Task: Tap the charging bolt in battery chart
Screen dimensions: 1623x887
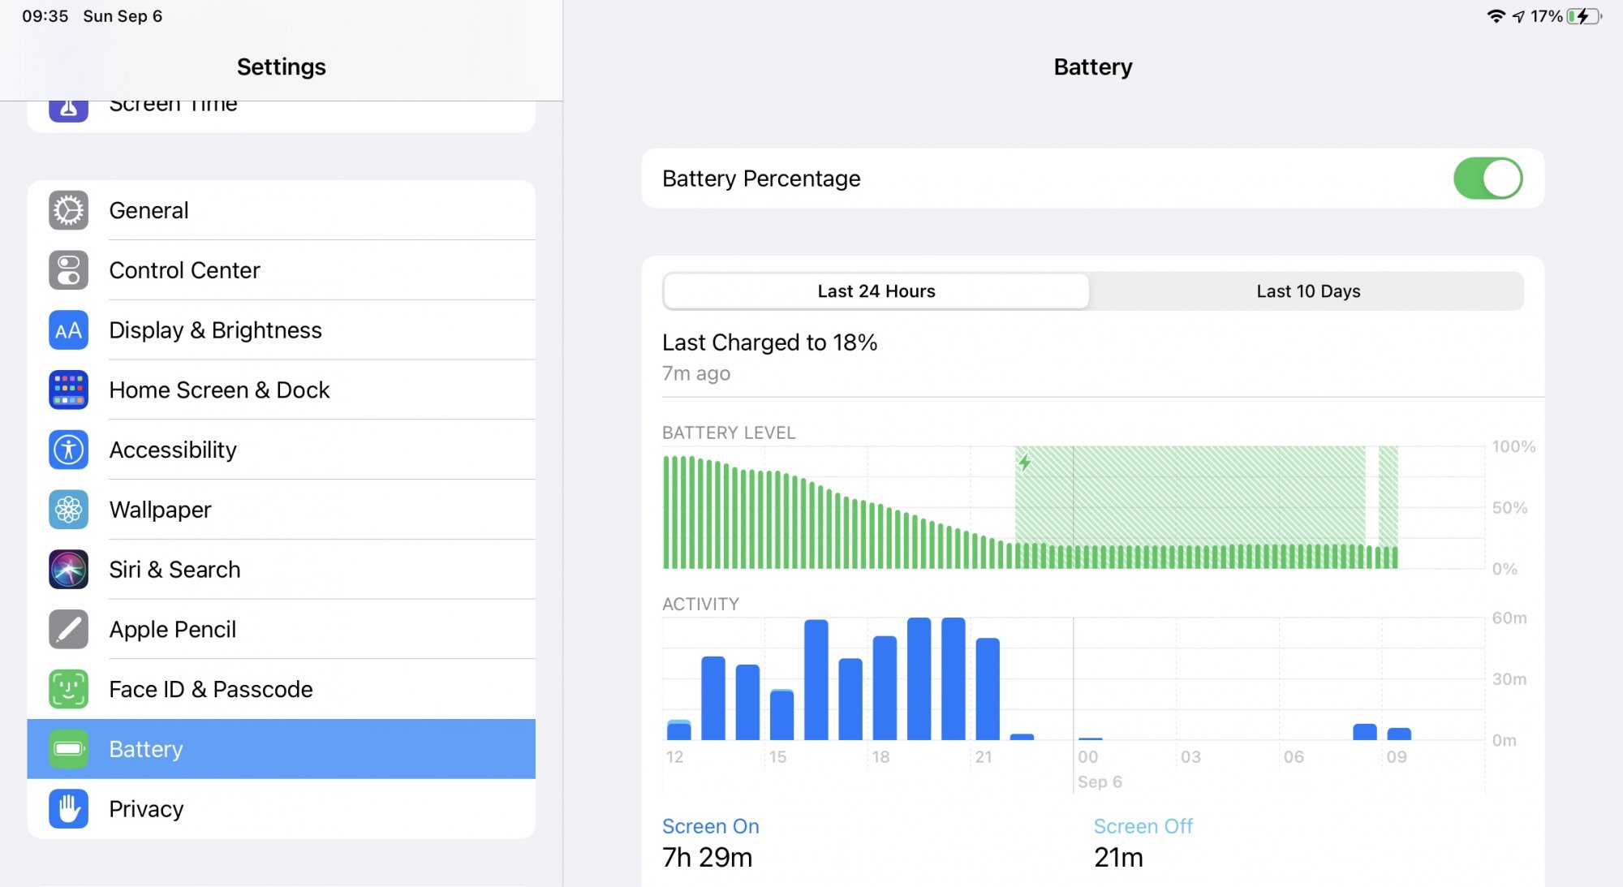Action: [1025, 463]
